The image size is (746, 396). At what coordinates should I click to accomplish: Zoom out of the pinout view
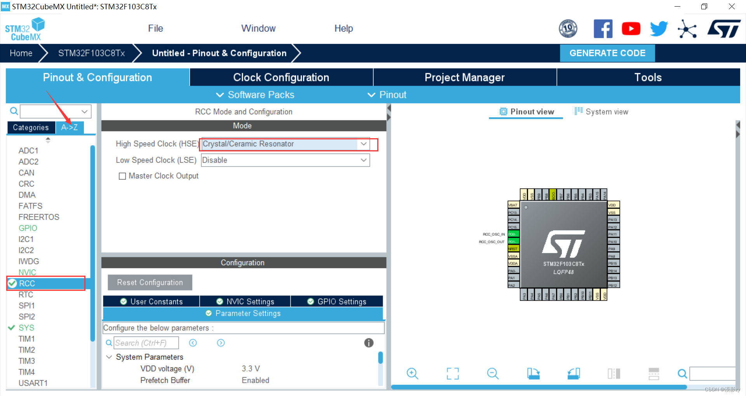(493, 373)
